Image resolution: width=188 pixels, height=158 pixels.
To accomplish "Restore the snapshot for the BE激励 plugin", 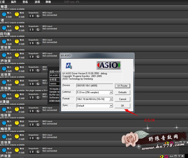I will [x=38, y=111].
